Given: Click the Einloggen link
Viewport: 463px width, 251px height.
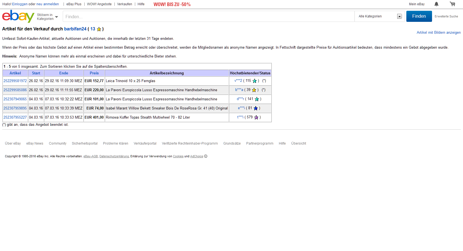Looking at the screenshot, I should point(20,4).
